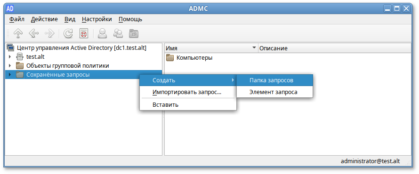The image size is (419, 174).
Task: Expand Объекты групповой политики node
Action: [x=9, y=66]
